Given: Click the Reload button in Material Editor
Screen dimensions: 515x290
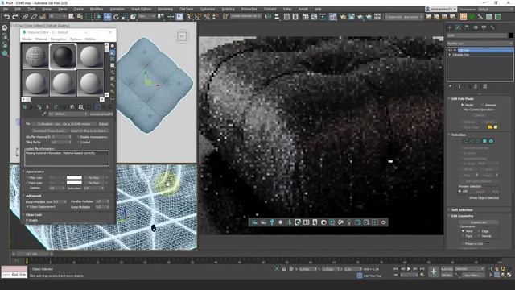Looking at the screenshot, I should (104, 124).
